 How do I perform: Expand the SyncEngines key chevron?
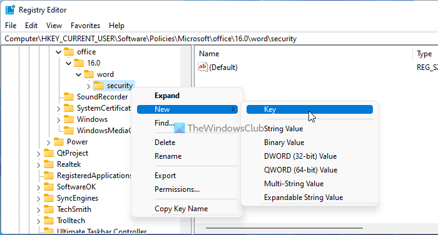[38, 199]
